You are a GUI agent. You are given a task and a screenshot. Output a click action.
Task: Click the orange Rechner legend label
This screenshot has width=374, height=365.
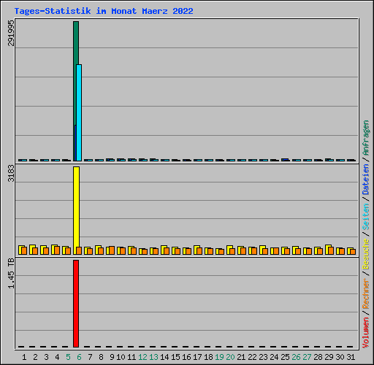point(366,293)
